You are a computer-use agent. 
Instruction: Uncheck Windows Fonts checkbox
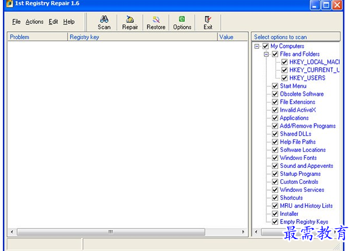275,158
